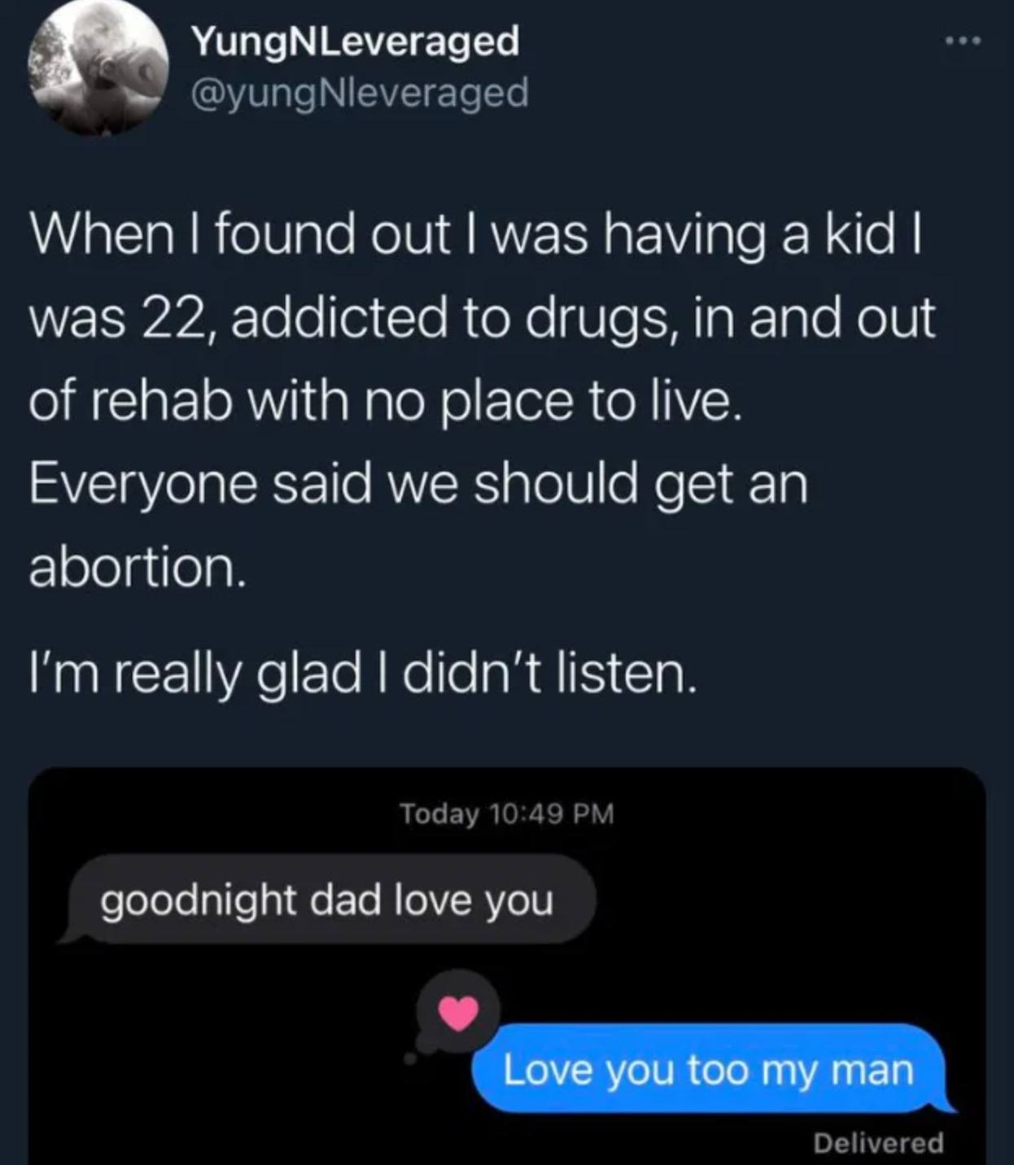This screenshot has width=1014, height=1165.
Task: Click the tweet line starting "When I found out"
Action: pyautogui.click(x=476, y=233)
